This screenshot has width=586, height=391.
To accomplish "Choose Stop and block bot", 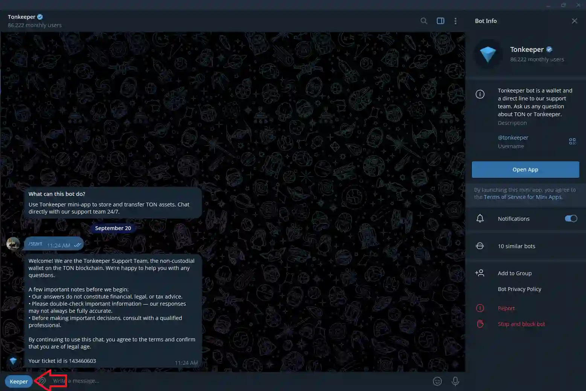I will point(521,324).
